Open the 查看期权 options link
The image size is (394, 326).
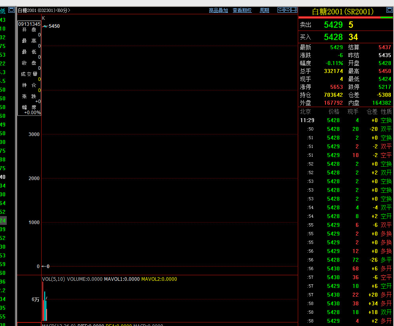(242, 10)
